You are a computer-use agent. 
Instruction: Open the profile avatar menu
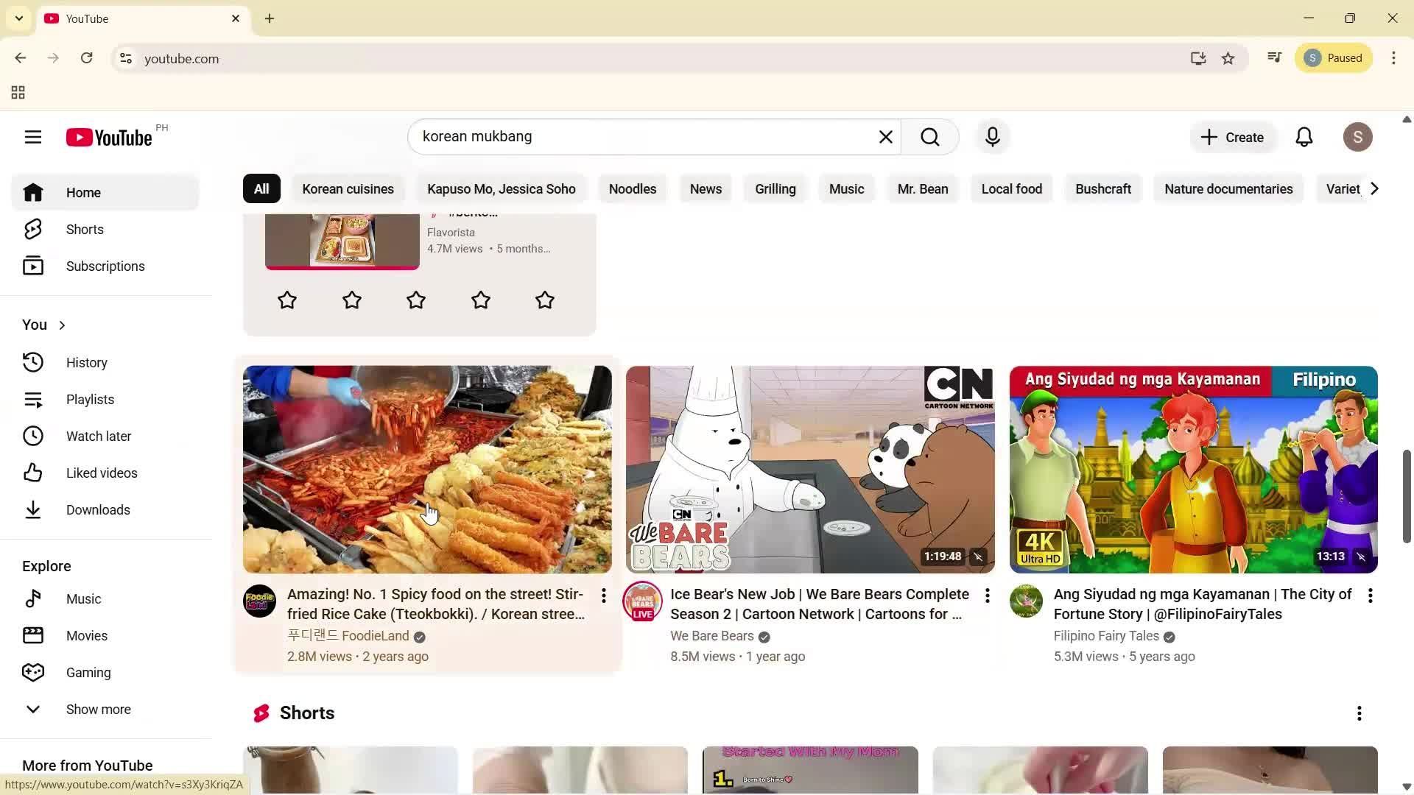point(1357,137)
